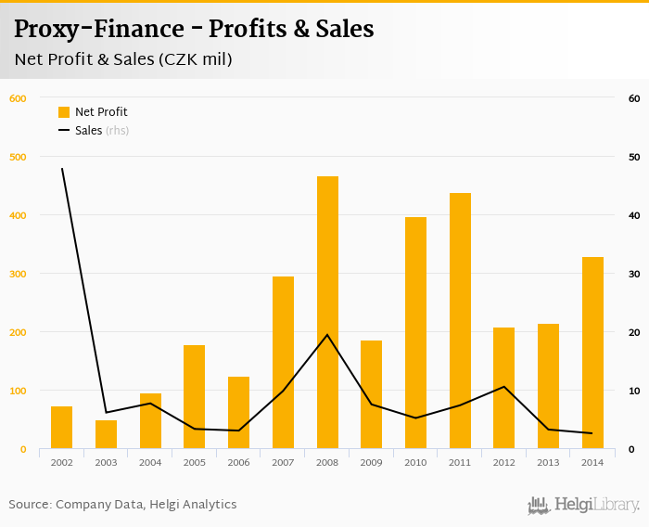Image resolution: width=649 pixels, height=527 pixels.
Task: Click the Sales line start point at 2002
Action: click(x=62, y=169)
